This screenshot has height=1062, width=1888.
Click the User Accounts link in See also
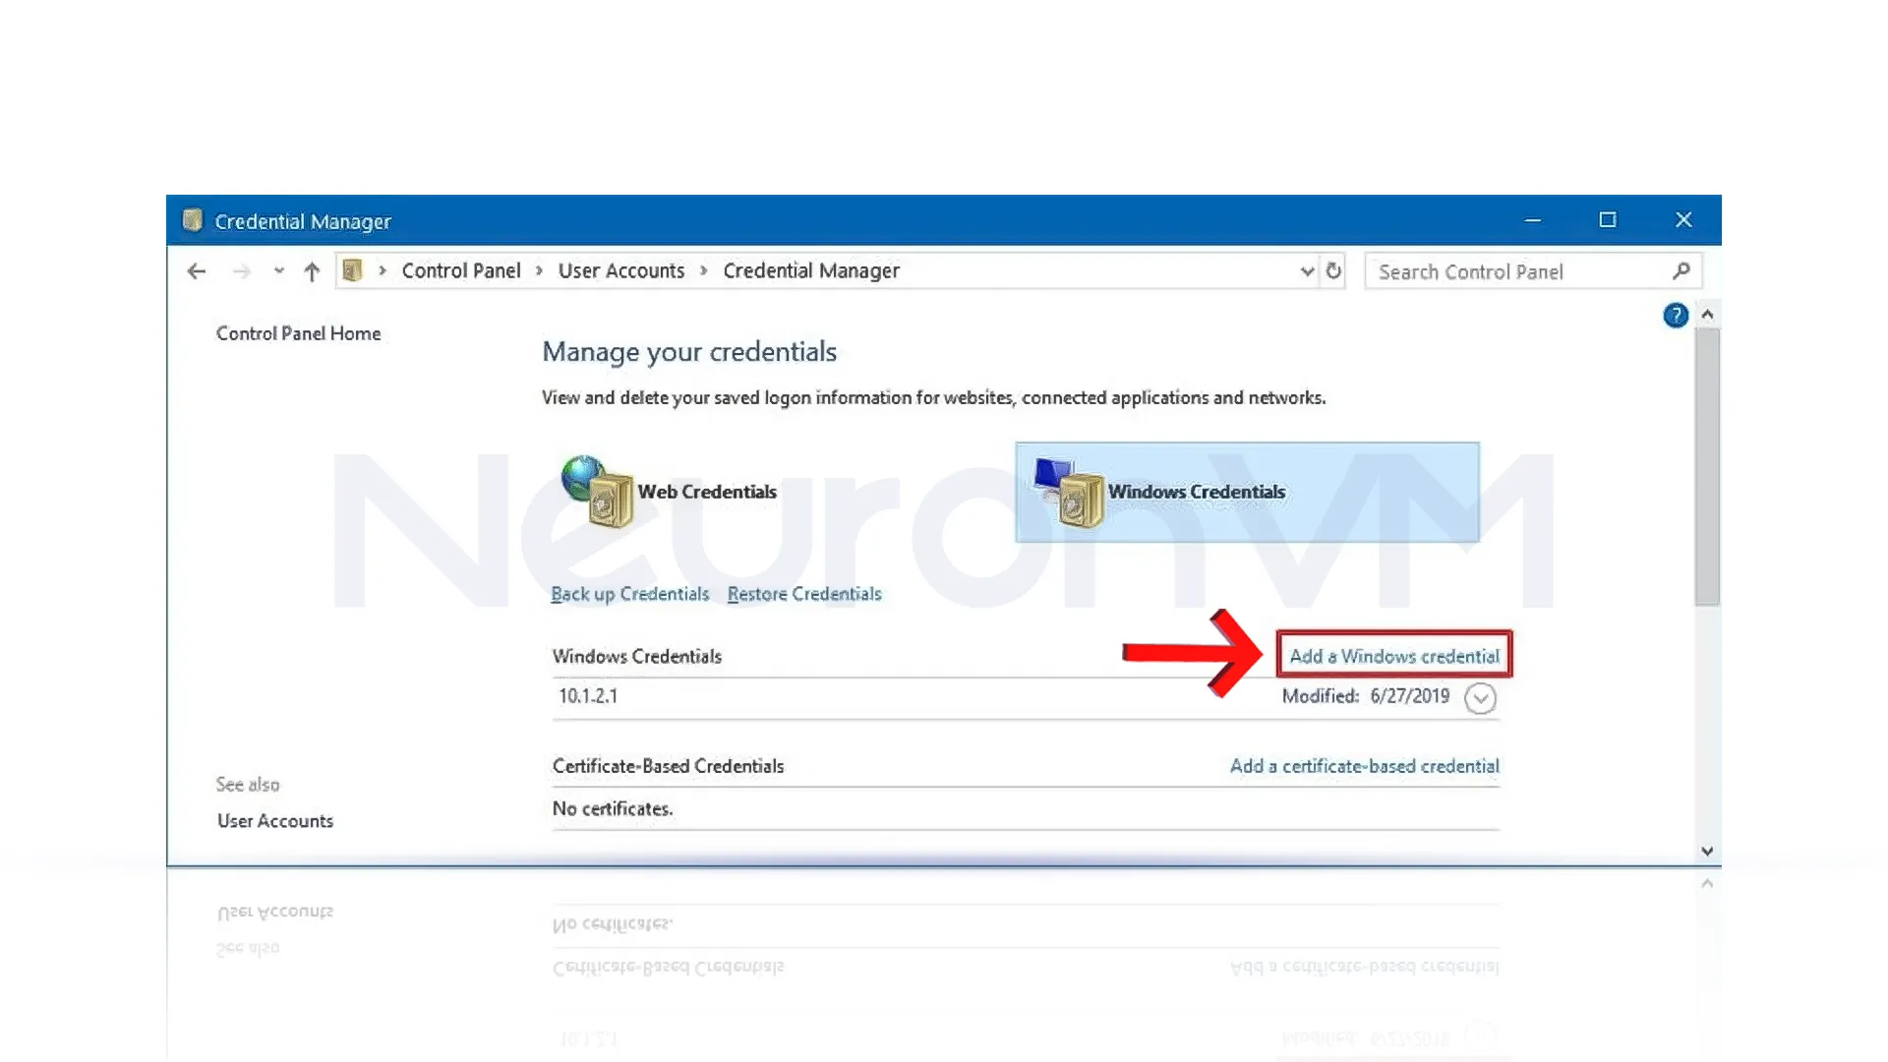coord(276,819)
